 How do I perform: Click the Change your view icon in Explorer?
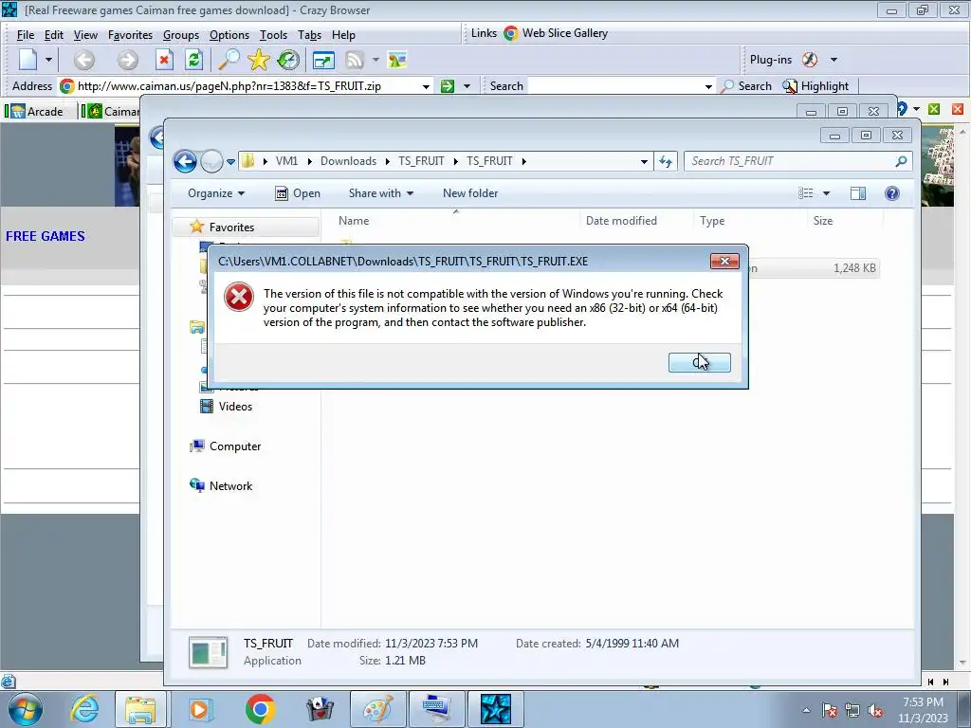806,193
